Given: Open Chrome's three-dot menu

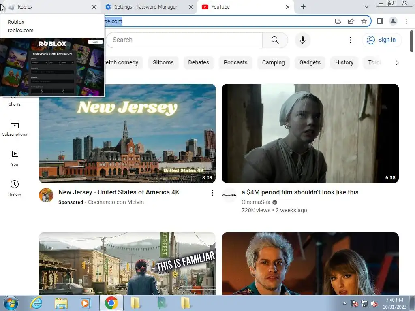Looking at the screenshot, I should coord(406,21).
